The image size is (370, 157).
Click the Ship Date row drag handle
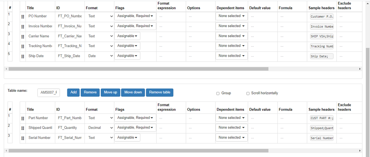(x=23, y=56)
